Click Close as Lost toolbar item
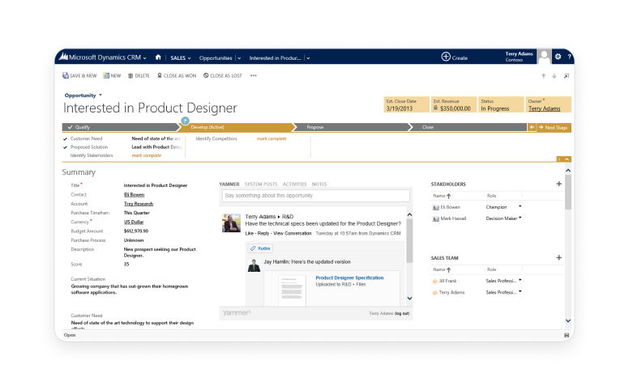629x390 pixels. click(x=223, y=75)
